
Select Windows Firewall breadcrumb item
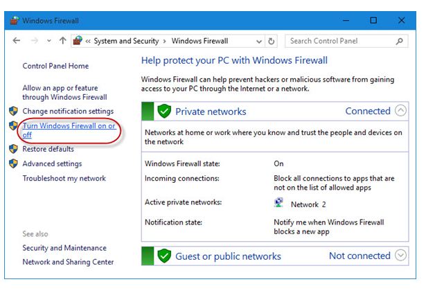point(199,41)
